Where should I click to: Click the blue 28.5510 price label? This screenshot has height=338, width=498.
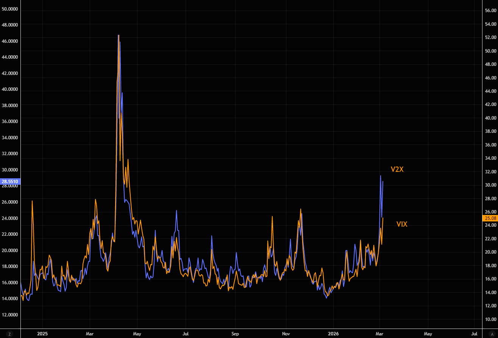pos(10,182)
